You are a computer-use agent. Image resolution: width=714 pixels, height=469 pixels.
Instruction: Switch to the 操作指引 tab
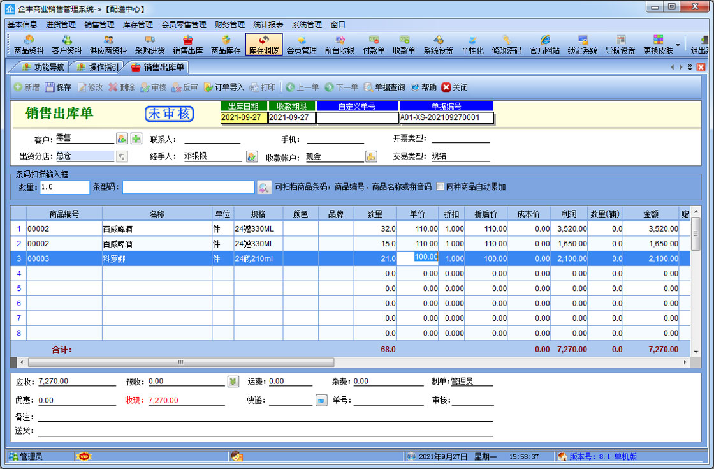click(98, 67)
